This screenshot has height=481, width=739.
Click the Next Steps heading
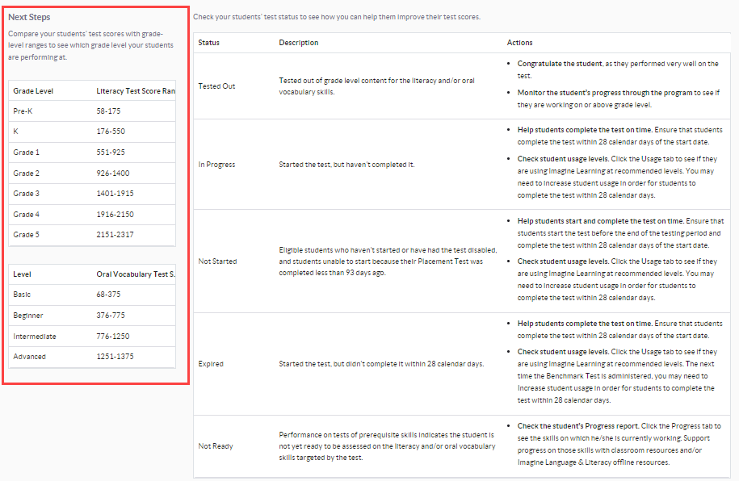[35, 17]
